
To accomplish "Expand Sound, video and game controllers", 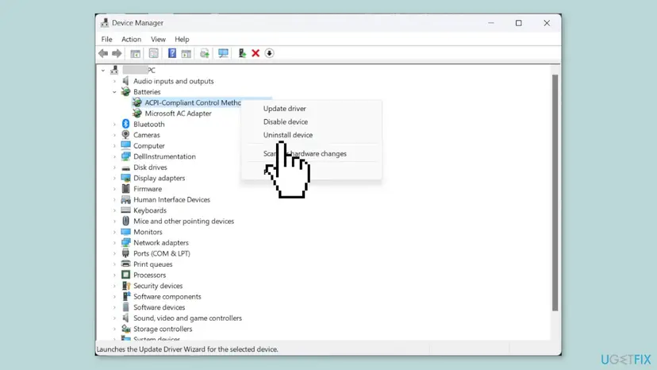I will click(x=114, y=318).
